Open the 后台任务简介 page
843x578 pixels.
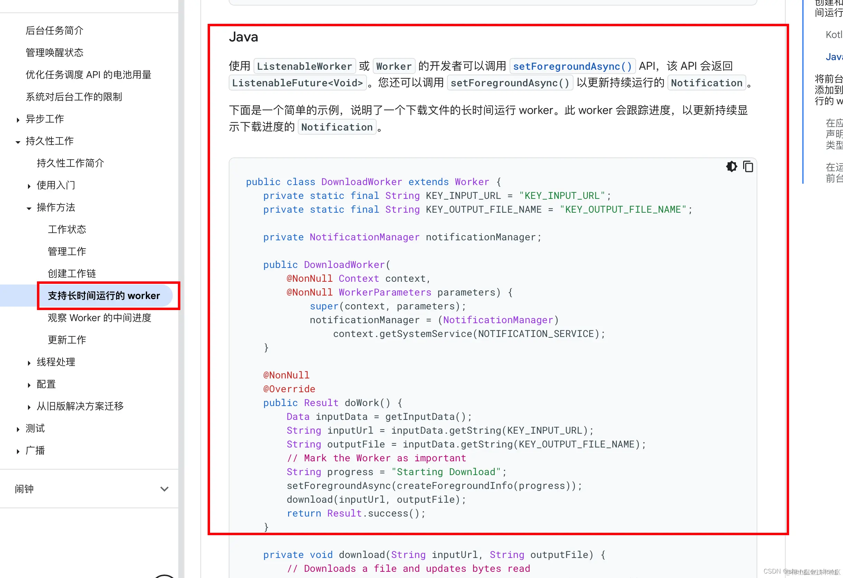pyautogui.click(x=54, y=30)
